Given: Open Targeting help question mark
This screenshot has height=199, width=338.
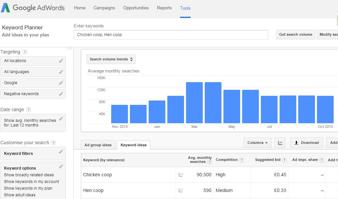Looking at the screenshot, I should tap(25, 52).
